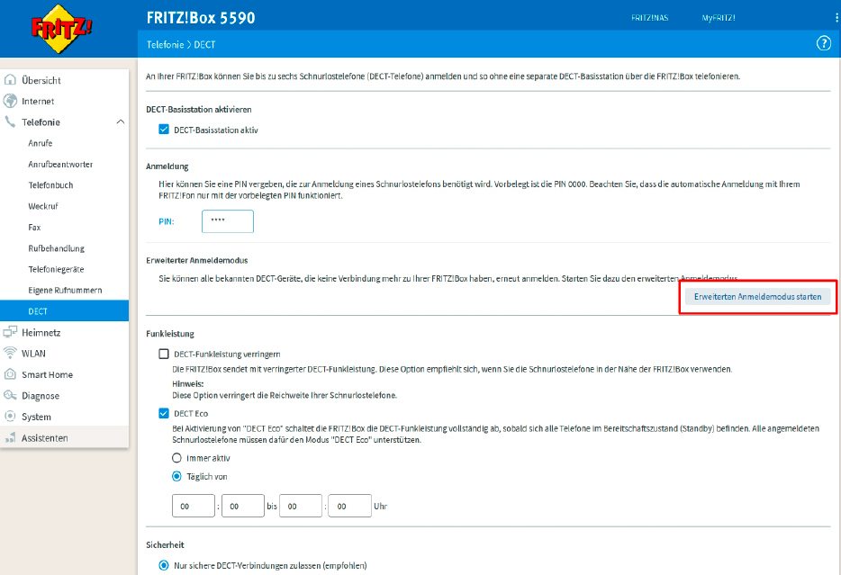Click the start minute field
Image resolution: width=841 pixels, height=575 pixels.
pyautogui.click(x=243, y=506)
